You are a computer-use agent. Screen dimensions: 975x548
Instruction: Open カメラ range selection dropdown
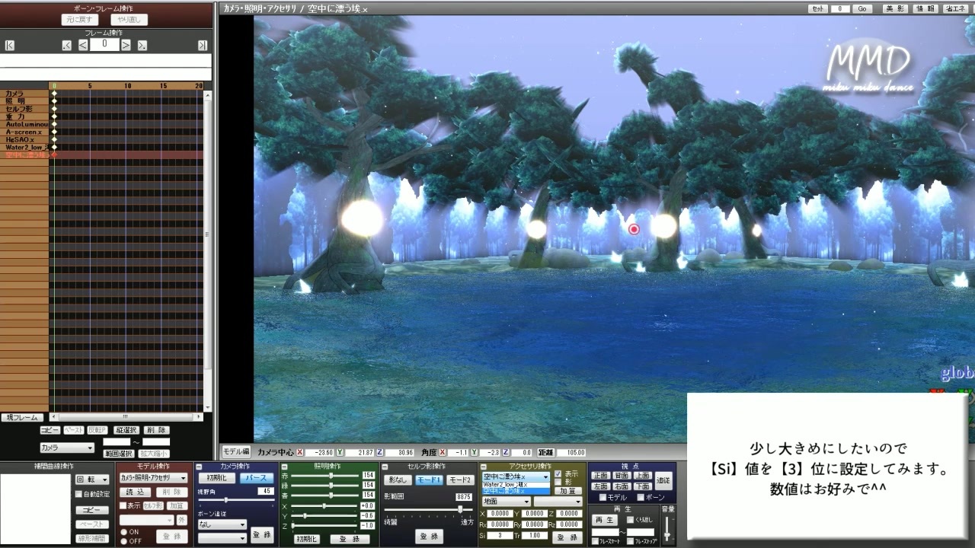[67, 448]
